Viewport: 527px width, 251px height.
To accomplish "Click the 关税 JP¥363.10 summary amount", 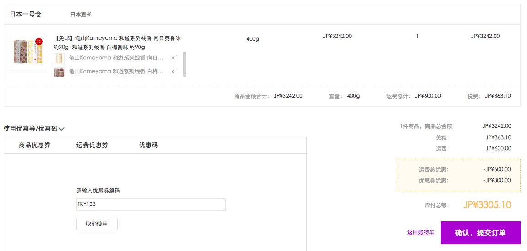I will [x=499, y=137].
